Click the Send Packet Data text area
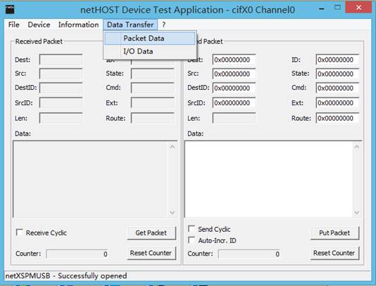The height and width of the screenshot is (286, 376). click(268, 179)
